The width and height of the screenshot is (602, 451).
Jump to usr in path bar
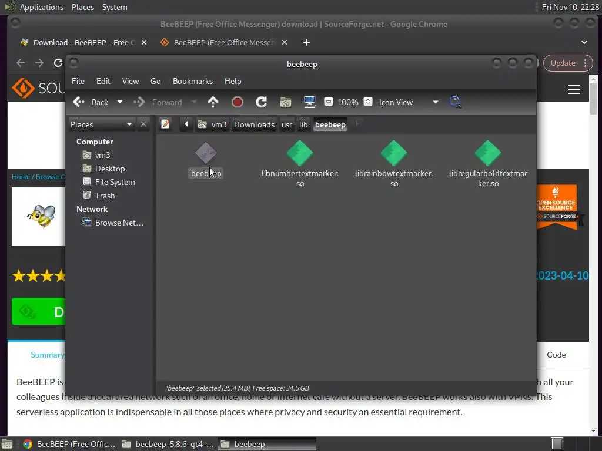point(287,124)
